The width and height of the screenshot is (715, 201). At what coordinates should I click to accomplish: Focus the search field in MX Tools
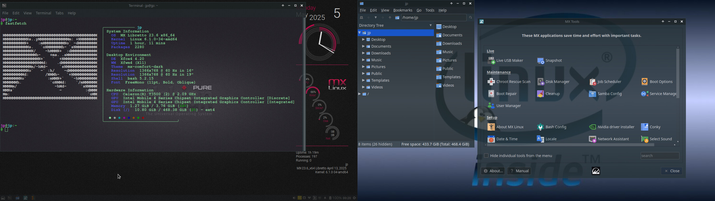(660, 156)
